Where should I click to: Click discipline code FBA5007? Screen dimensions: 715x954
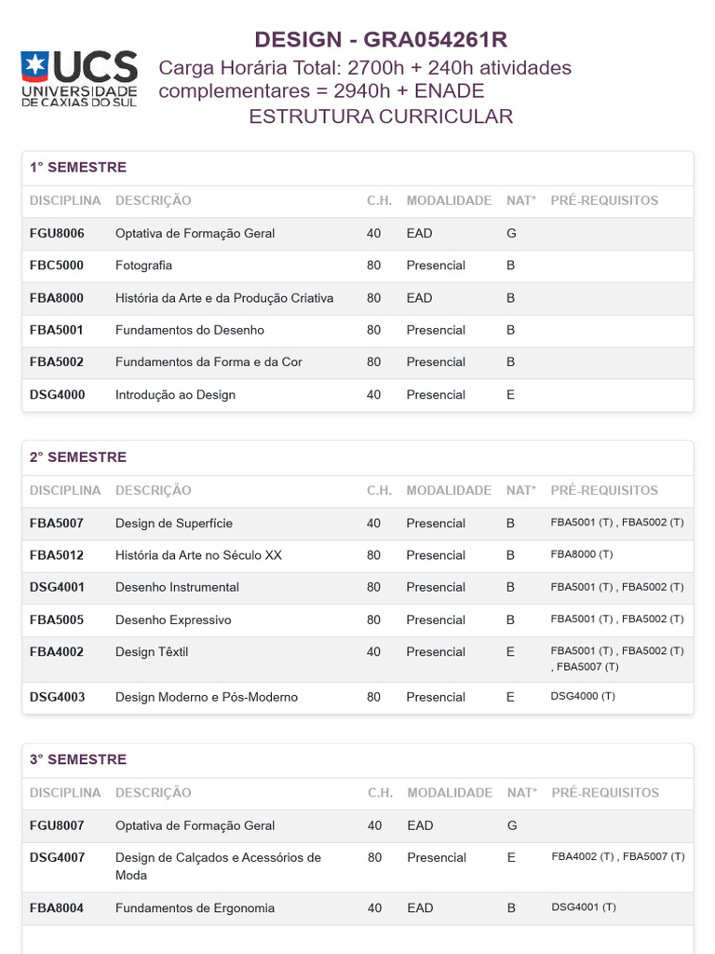tap(57, 524)
